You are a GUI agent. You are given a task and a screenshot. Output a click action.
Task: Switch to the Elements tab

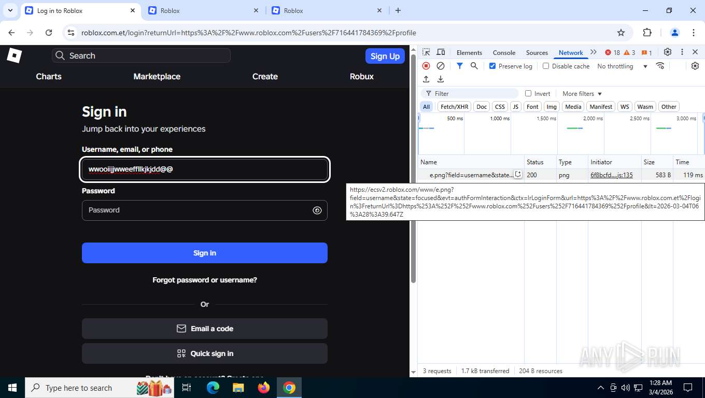[x=469, y=53]
